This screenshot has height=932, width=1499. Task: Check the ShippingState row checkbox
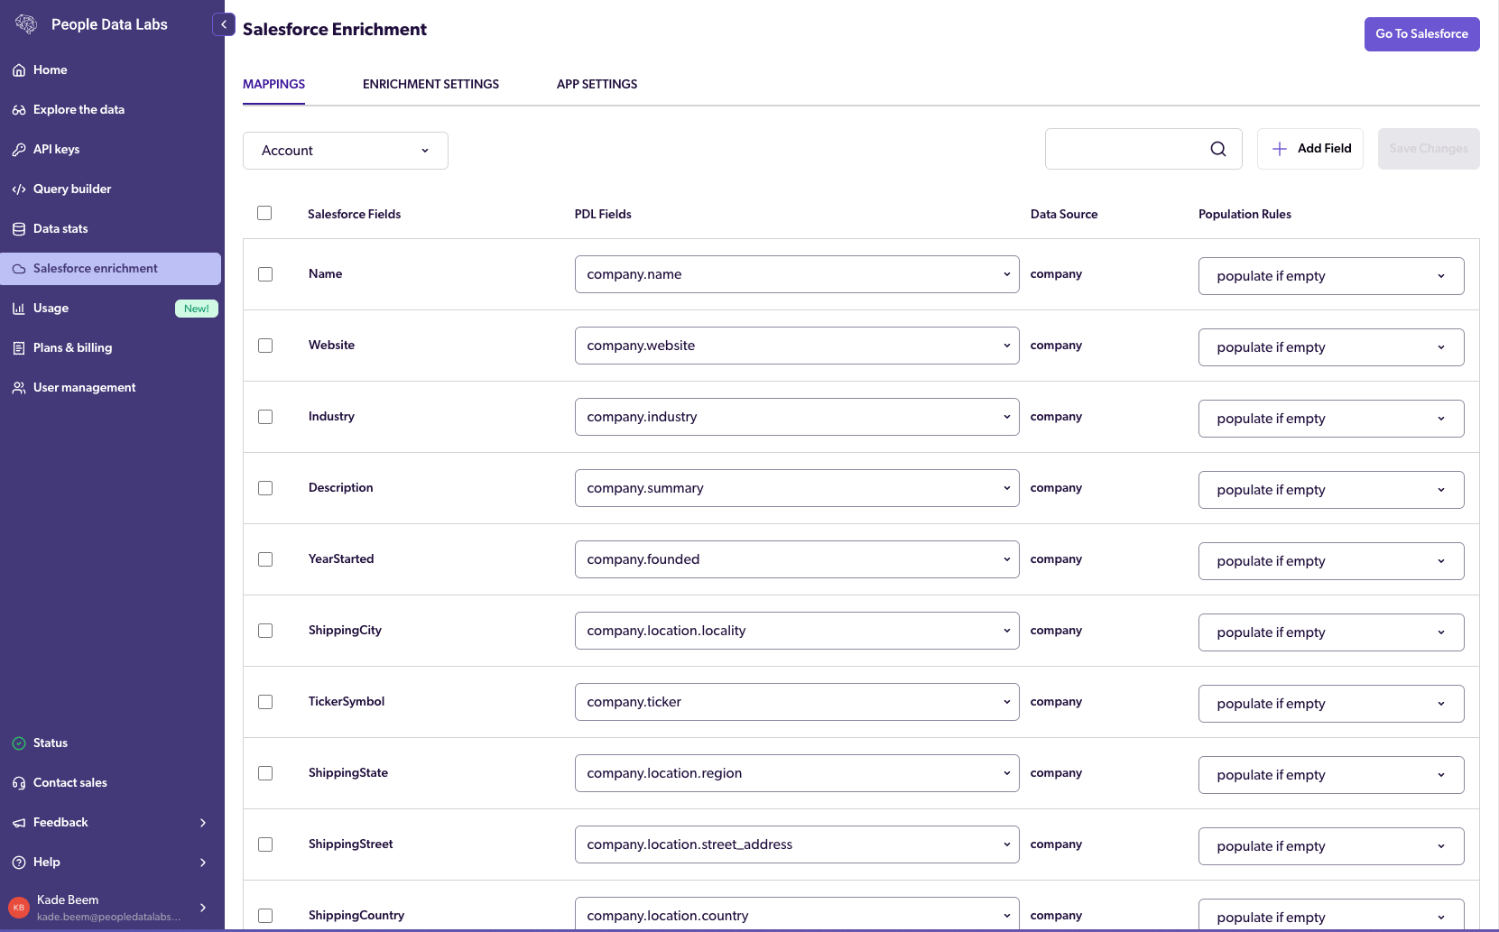coord(265,773)
